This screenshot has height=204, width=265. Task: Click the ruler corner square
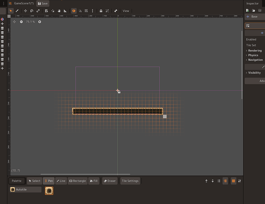click(x=9, y=16)
